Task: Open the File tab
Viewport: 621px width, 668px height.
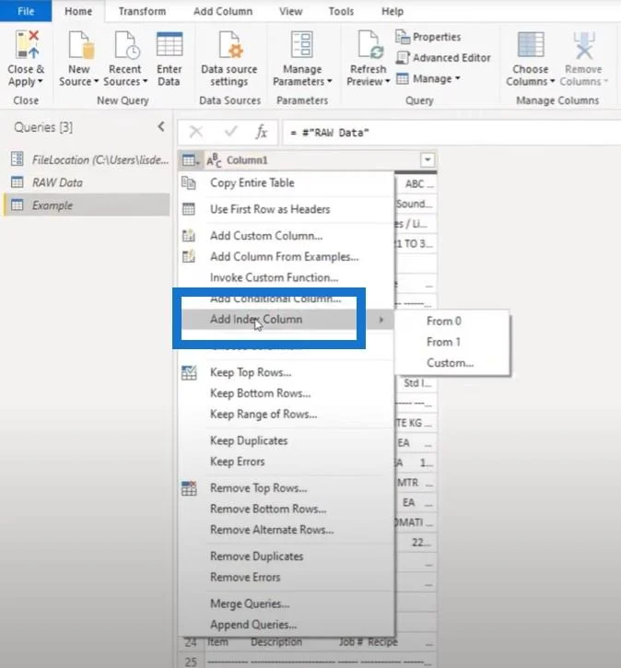Action: 26,11
